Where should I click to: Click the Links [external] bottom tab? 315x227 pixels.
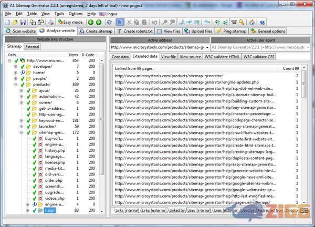pyautogui.click(x=154, y=210)
